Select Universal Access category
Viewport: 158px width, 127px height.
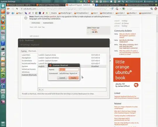pos(29,69)
